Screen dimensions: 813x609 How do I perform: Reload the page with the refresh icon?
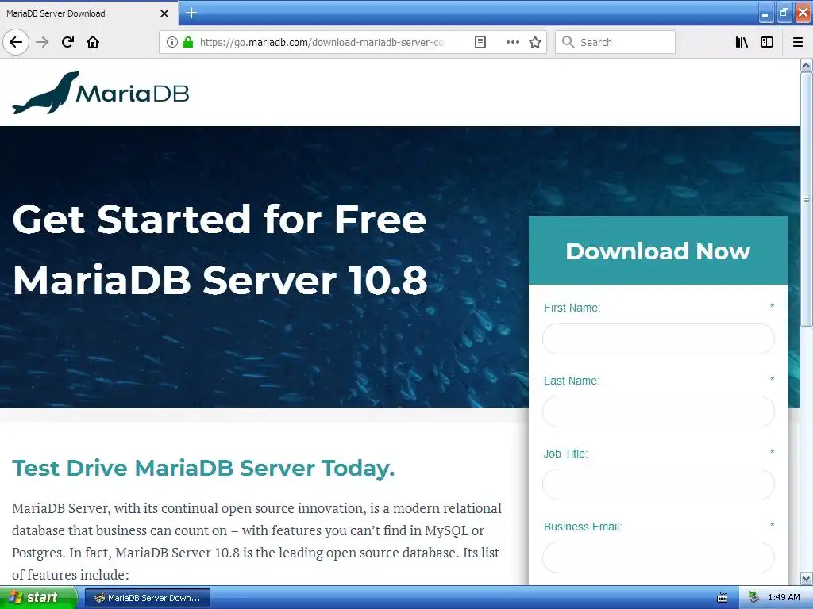point(68,42)
